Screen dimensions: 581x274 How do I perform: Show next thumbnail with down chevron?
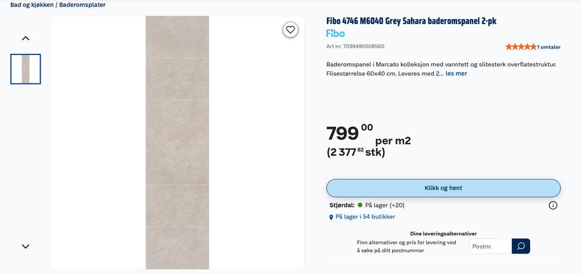click(25, 246)
